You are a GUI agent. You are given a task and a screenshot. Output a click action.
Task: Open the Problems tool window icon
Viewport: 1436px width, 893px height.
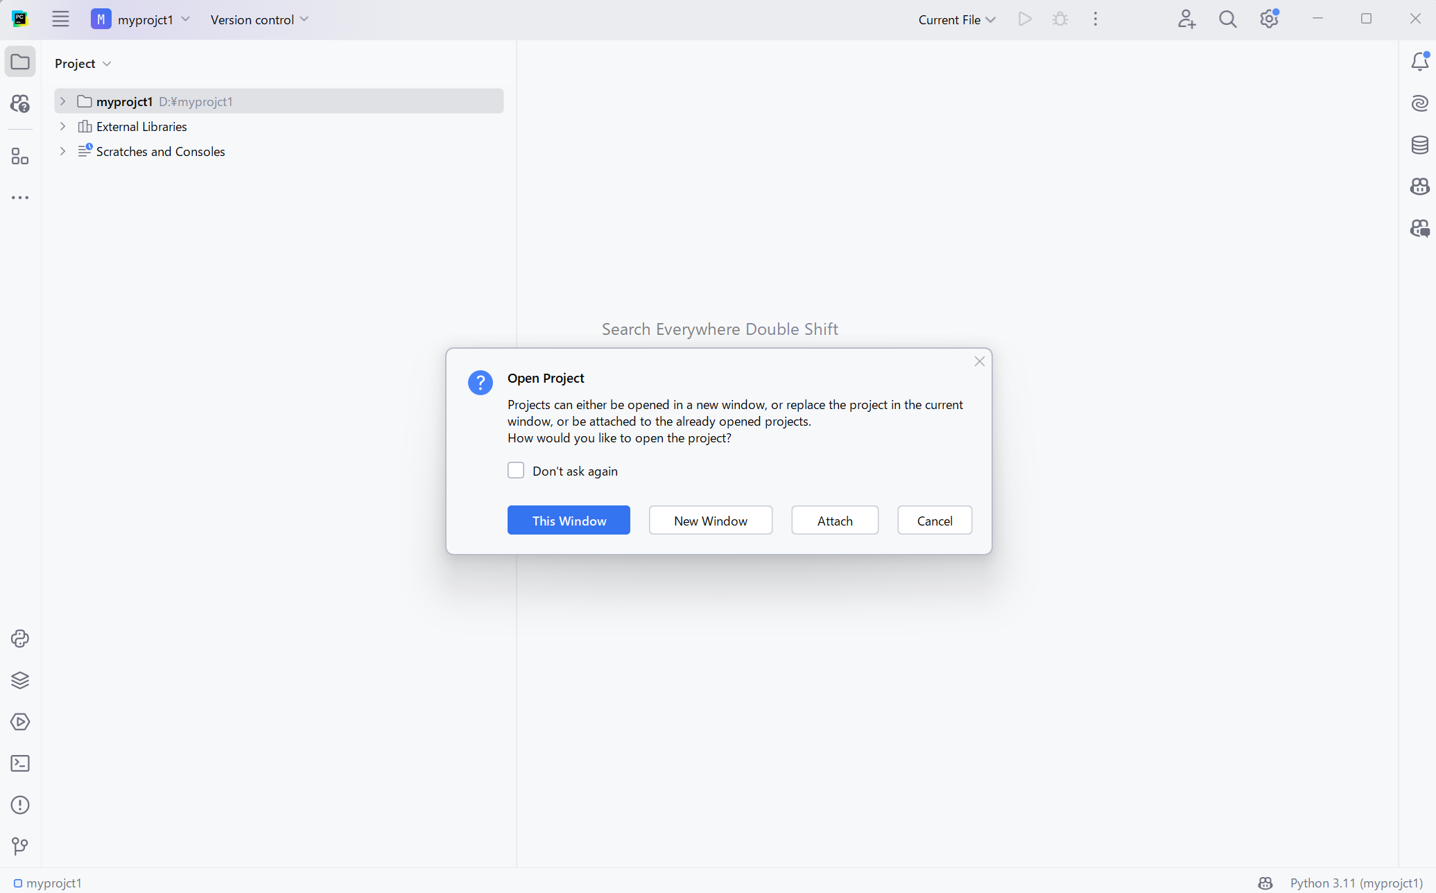[x=20, y=805]
